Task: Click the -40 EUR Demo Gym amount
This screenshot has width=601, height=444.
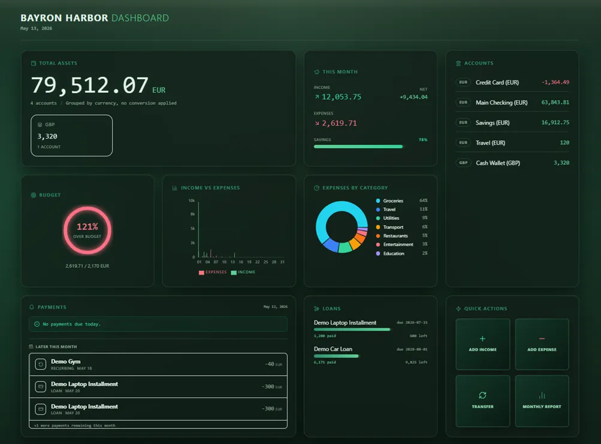Action: pyautogui.click(x=273, y=364)
